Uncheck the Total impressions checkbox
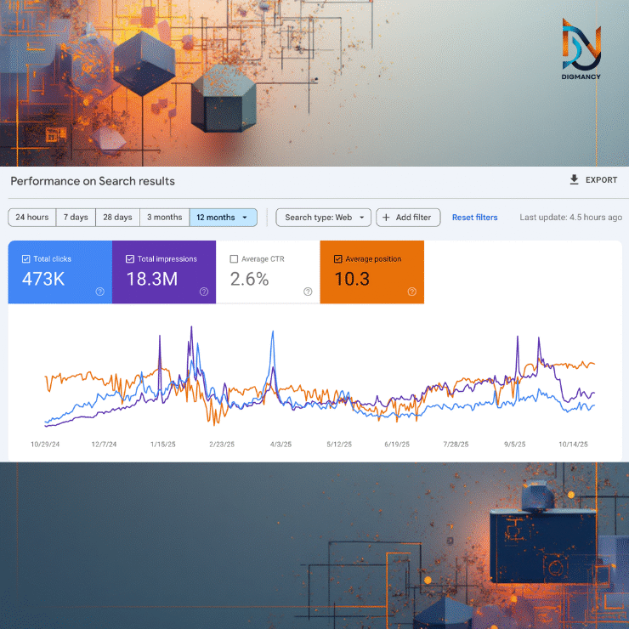This screenshot has width=629, height=629. click(x=129, y=259)
